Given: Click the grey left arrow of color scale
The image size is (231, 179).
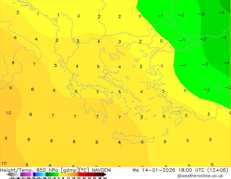Looking at the screenshot, I should [8, 175].
